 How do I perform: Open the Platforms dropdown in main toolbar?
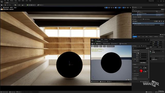pos(41,5)
